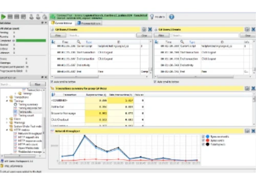Close the Transactions summary panel

[253, 88]
